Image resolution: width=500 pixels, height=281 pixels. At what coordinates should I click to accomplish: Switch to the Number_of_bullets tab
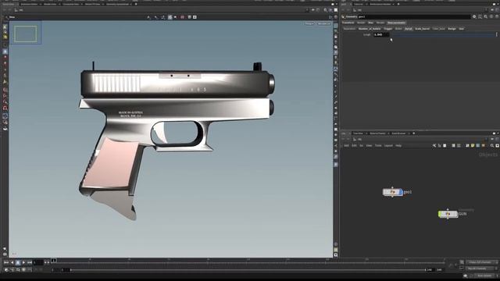370,29
